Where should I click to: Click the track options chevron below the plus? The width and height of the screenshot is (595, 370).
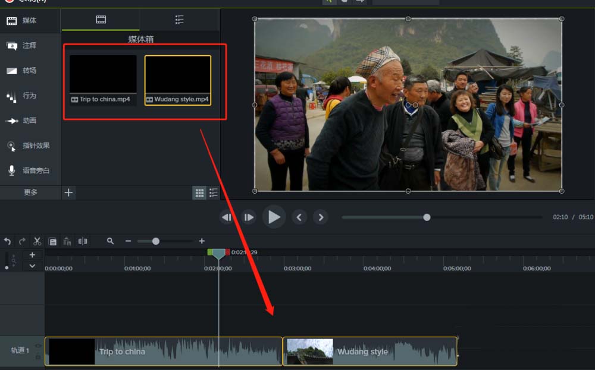(32, 266)
